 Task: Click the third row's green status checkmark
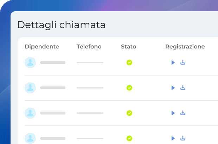tap(129, 113)
